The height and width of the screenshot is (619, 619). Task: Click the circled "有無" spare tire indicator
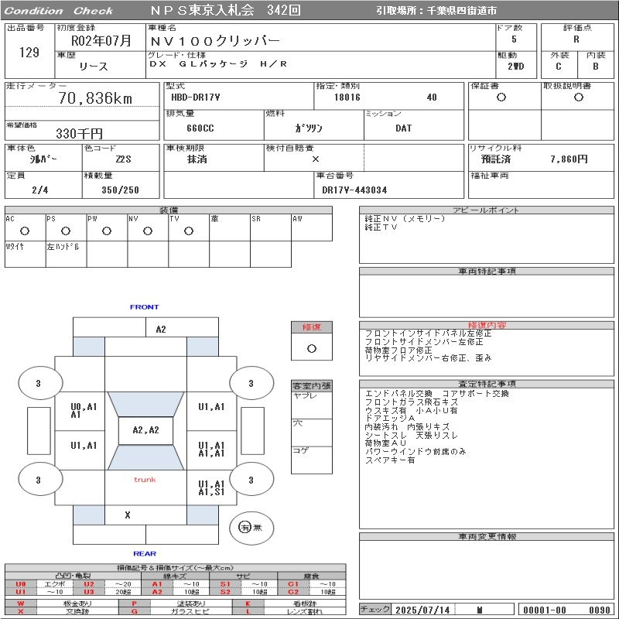pos(251,528)
